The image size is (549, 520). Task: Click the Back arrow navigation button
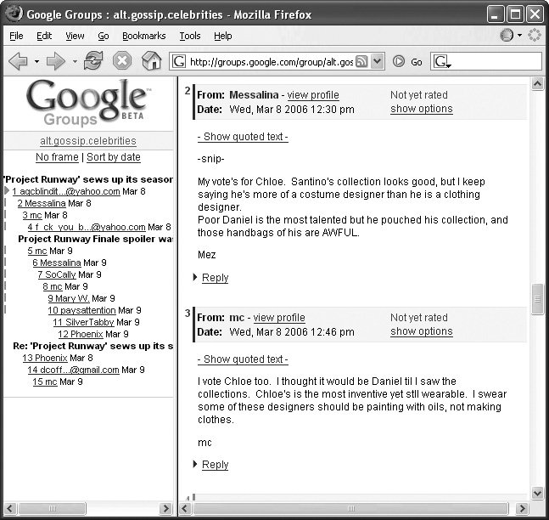(18, 61)
